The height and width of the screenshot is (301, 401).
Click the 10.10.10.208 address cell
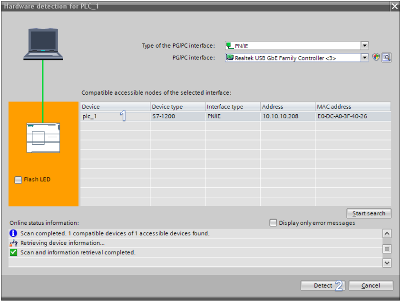pyautogui.click(x=288, y=116)
